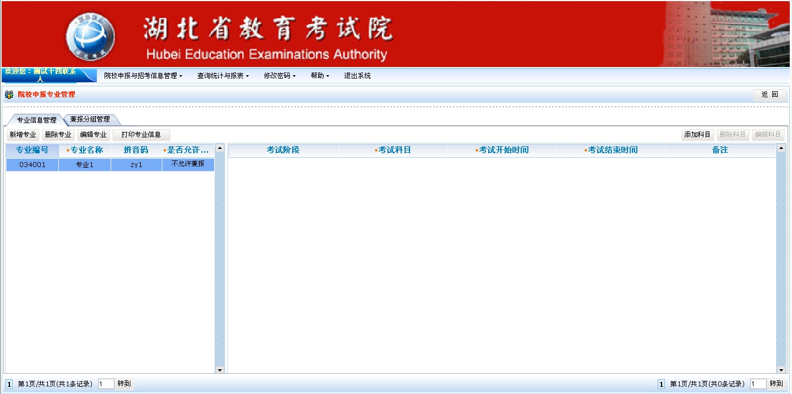The image size is (792, 394).
Task: Switch to the 兼报分组管理 tab
Action: coord(90,119)
